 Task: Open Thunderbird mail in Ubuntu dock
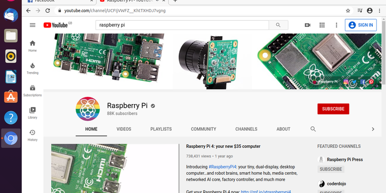[11, 15]
